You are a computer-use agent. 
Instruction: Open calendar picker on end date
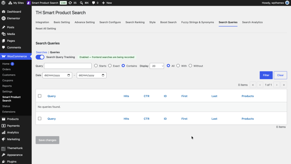click(103, 75)
